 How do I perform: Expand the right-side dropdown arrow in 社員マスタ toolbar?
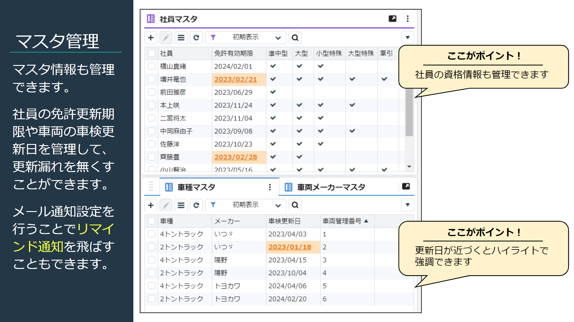coord(407,38)
